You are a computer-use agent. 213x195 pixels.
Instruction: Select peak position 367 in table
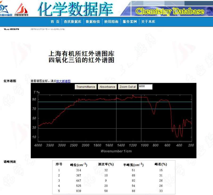tap(79, 175)
